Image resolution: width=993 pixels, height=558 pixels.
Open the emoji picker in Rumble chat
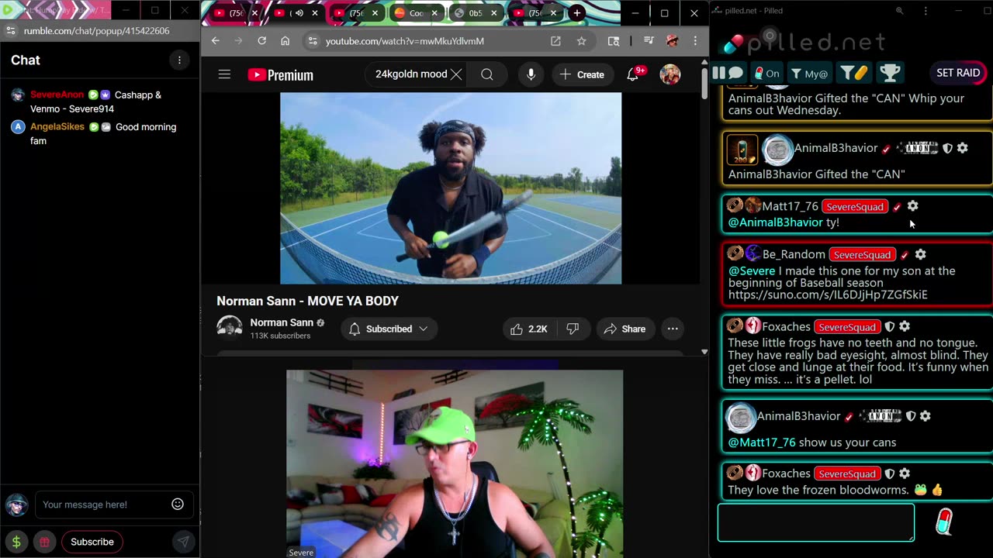(x=178, y=504)
